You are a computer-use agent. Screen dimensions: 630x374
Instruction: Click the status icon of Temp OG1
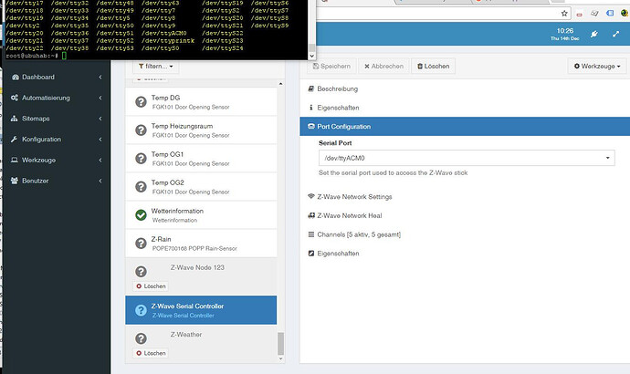pos(141,159)
